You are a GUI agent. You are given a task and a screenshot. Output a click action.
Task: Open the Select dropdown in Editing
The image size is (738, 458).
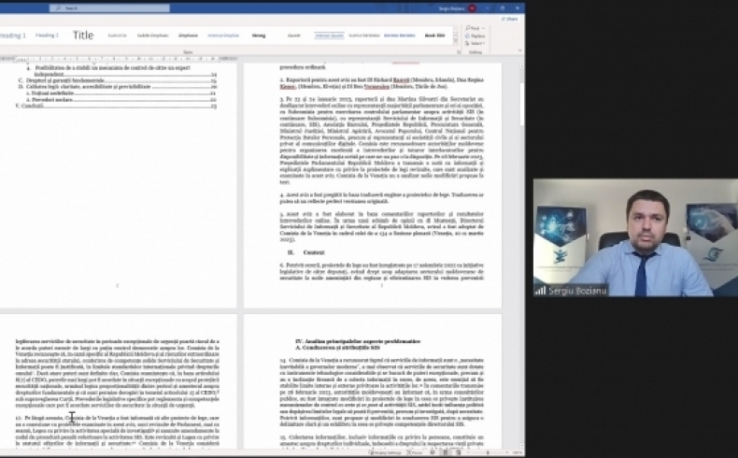[x=475, y=43]
